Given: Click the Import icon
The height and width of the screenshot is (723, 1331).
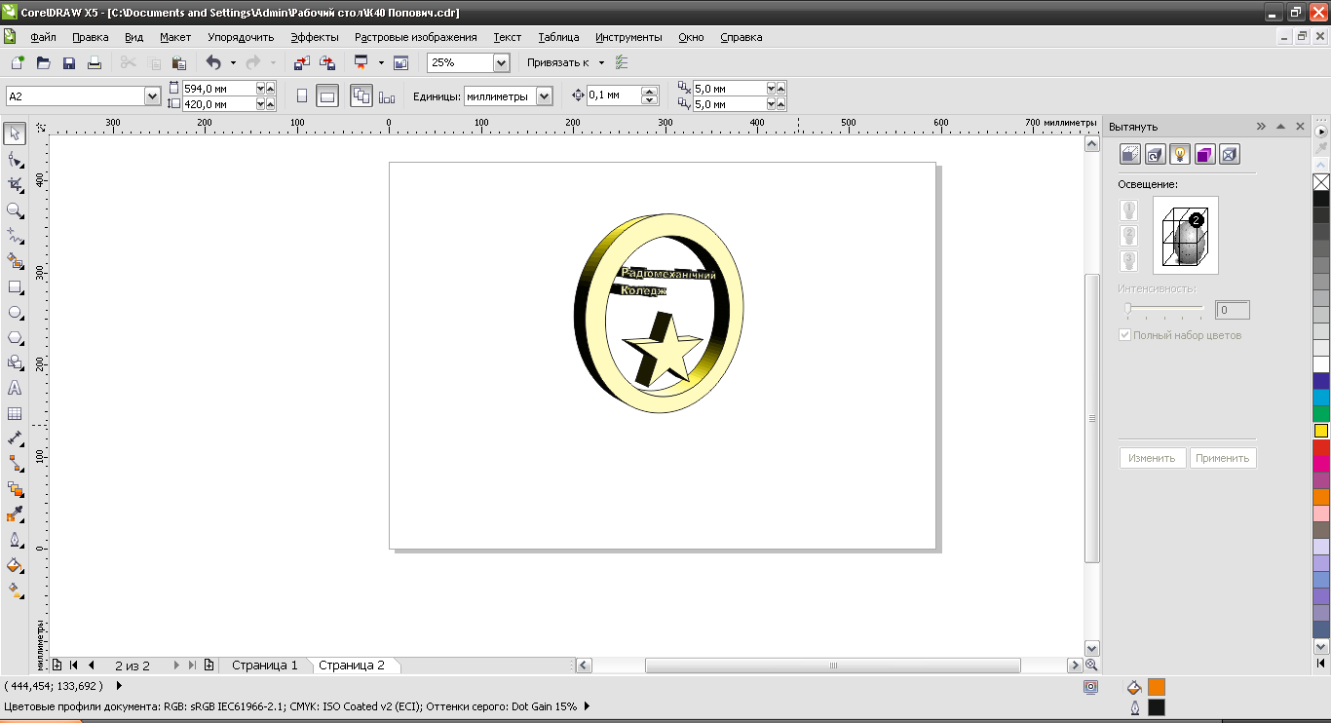Looking at the screenshot, I should tap(301, 62).
